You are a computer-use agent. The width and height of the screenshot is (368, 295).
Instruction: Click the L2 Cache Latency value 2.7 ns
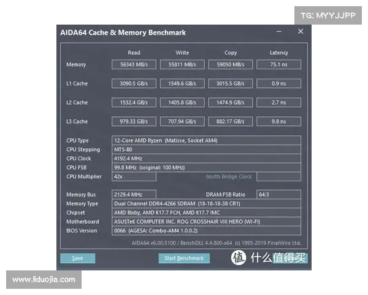(x=279, y=103)
